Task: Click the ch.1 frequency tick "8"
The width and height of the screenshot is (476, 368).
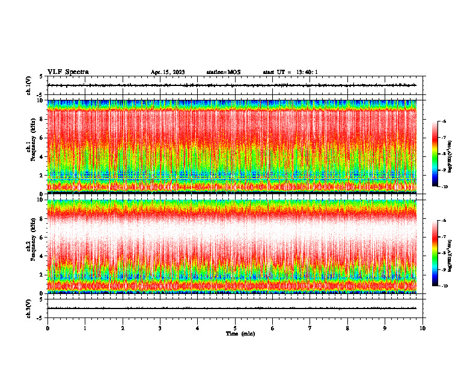Action: tap(41, 119)
